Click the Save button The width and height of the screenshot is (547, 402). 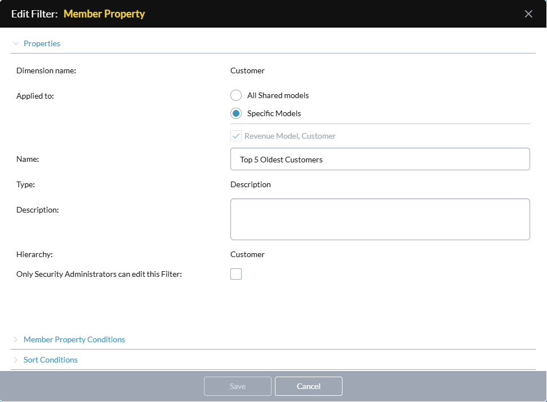click(x=238, y=386)
